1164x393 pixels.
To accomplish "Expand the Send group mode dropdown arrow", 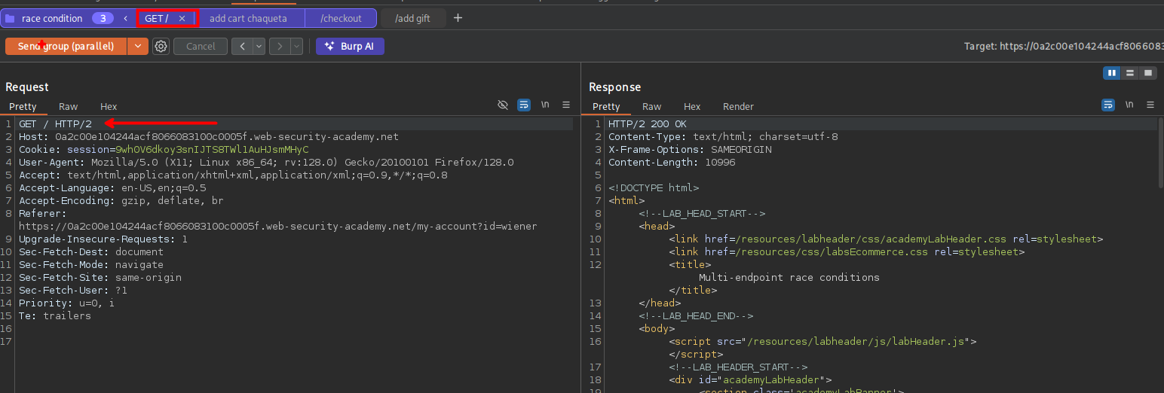I will click(137, 47).
